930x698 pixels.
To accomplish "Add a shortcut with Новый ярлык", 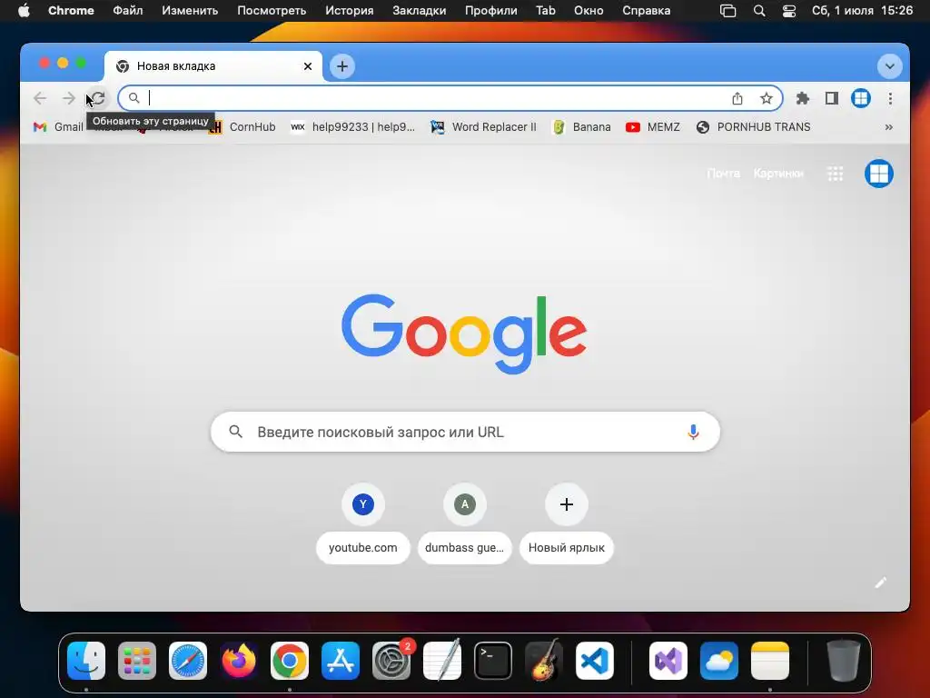I will click(x=567, y=523).
